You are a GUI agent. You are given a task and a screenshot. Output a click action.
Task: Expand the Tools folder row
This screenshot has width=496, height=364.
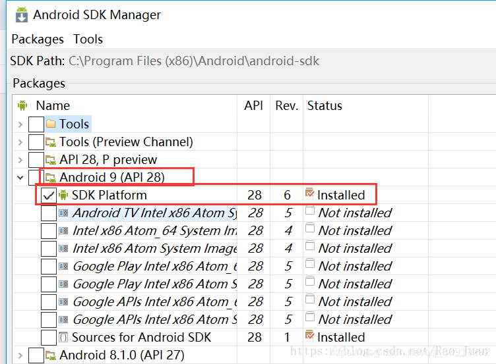[20, 124]
